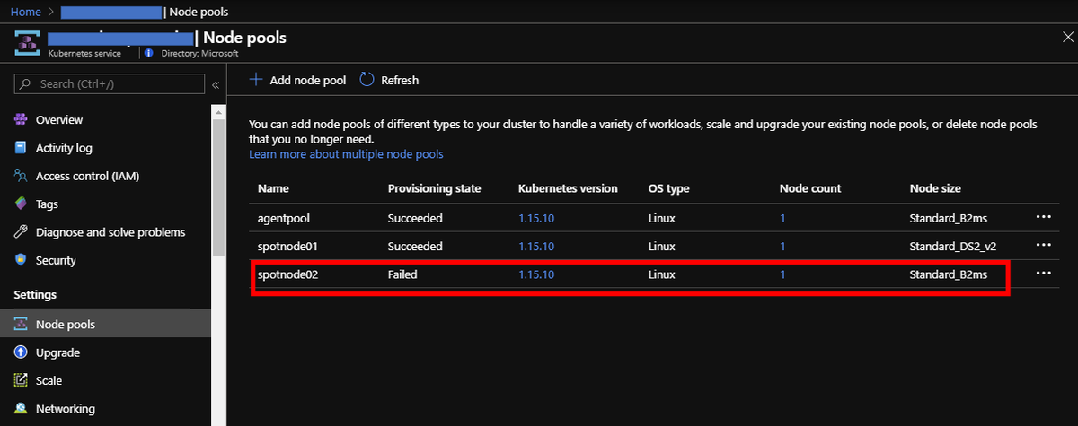Click spotnode01 Kubernetes version 1.15.10
Image resolution: width=1078 pixels, height=426 pixels.
click(536, 246)
